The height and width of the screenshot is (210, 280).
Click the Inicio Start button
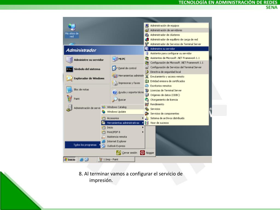point(70,159)
